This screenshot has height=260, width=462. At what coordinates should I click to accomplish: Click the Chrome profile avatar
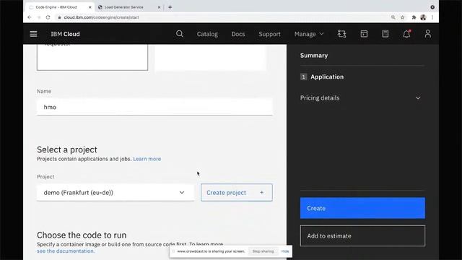tap(423, 17)
